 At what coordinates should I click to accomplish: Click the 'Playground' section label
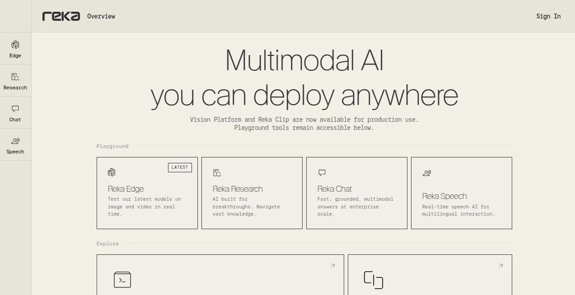pos(112,146)
